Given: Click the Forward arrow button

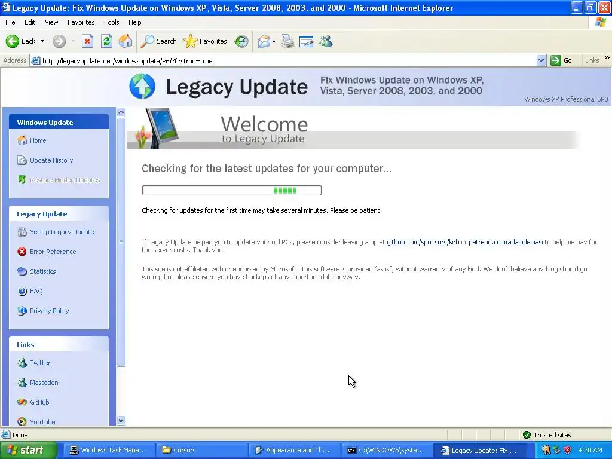Looking at the screenshot, I should coord(59,41).
